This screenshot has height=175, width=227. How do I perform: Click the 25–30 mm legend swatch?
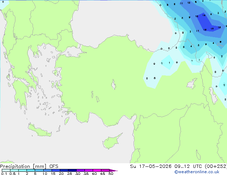coord(72,170)
